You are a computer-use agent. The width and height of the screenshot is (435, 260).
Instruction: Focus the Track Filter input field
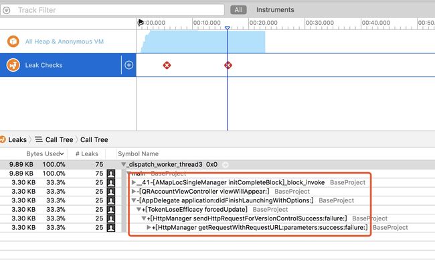[112, 10]
